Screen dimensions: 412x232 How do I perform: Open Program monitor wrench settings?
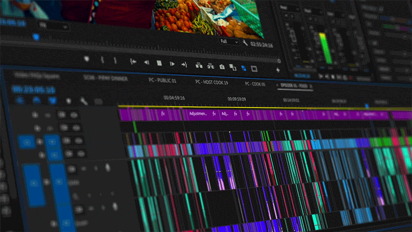click(245, 42)
